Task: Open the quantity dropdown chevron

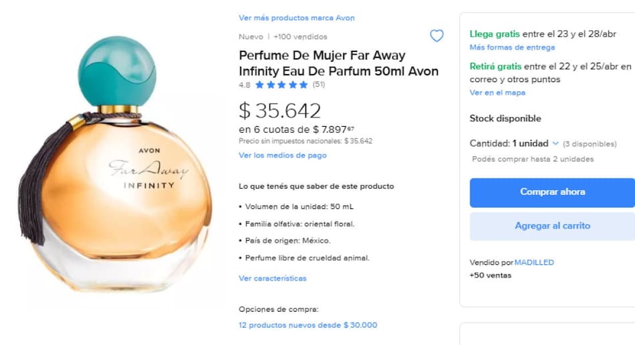Action: click(555, 143)
